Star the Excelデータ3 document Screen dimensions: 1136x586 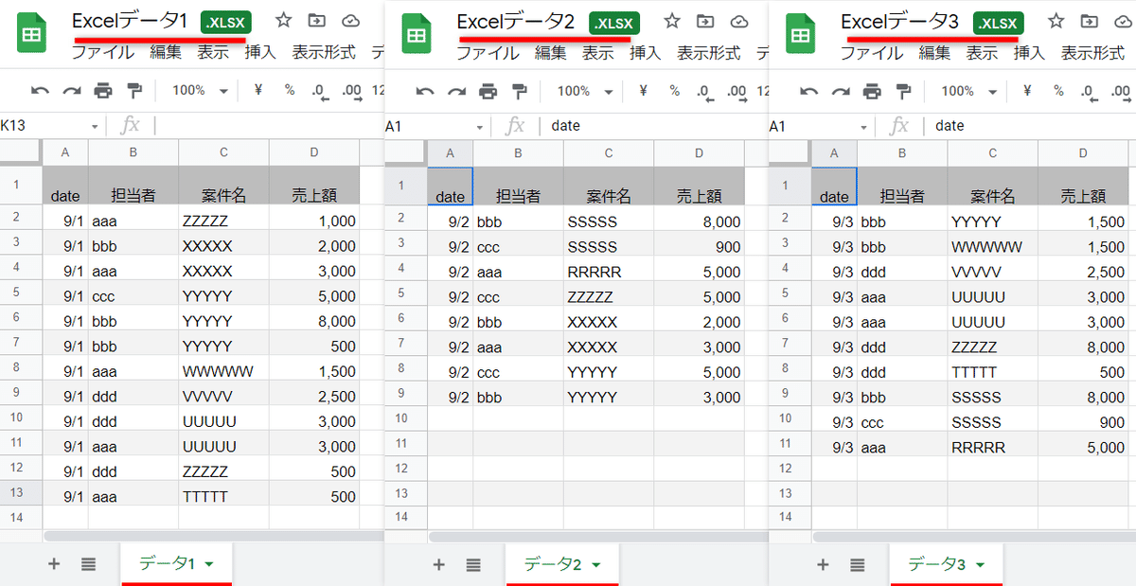tap(1056, 21)
